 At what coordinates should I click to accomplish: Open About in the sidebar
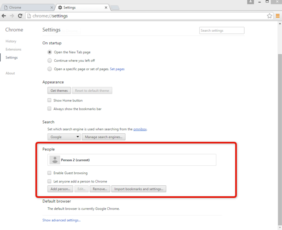pyautogui.click(x=10, y=73)
